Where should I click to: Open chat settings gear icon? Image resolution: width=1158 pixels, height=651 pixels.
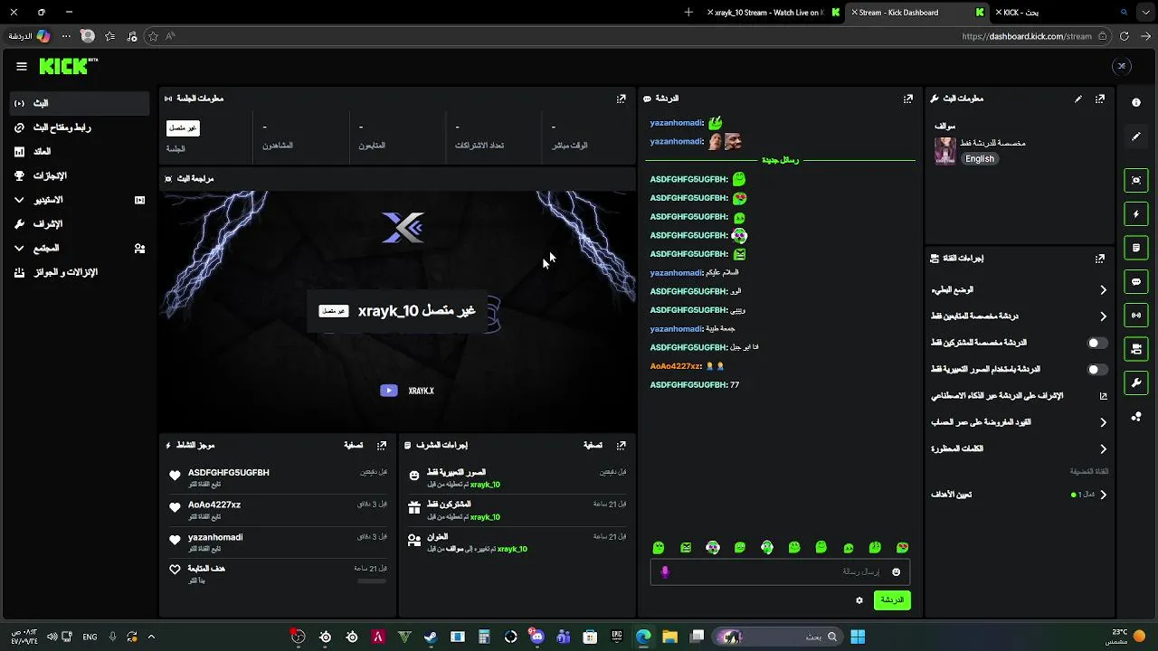tap(859, 600)
